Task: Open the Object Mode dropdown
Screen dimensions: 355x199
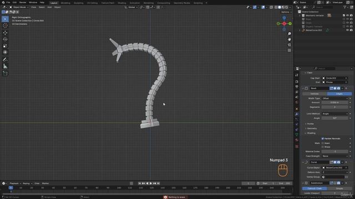Action: coord(19,7)
